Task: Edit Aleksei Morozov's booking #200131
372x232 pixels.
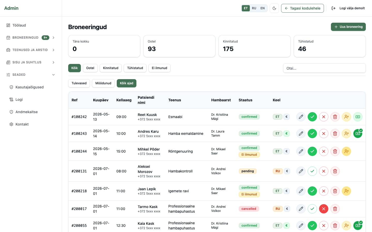Action: tap(301, 171)
